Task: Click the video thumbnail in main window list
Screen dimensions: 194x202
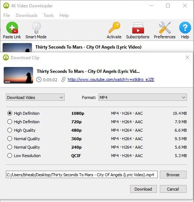Action: tap(17, 47)
